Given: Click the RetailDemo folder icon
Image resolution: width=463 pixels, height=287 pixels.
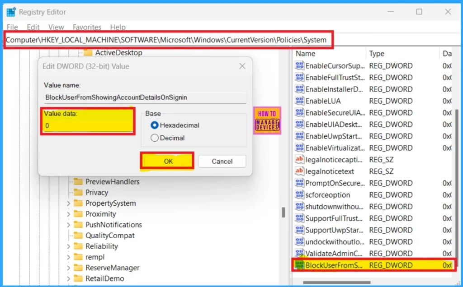Looking at the screenshot, I should (78, 278).
